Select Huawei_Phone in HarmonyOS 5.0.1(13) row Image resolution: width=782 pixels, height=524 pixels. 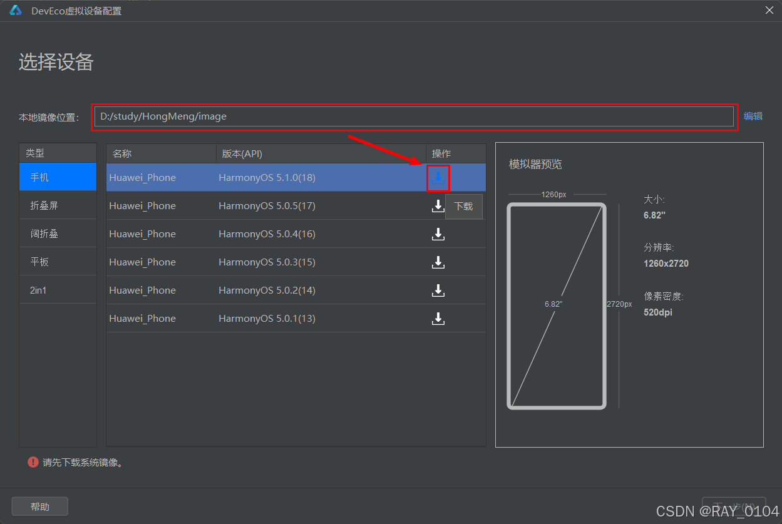143,319
